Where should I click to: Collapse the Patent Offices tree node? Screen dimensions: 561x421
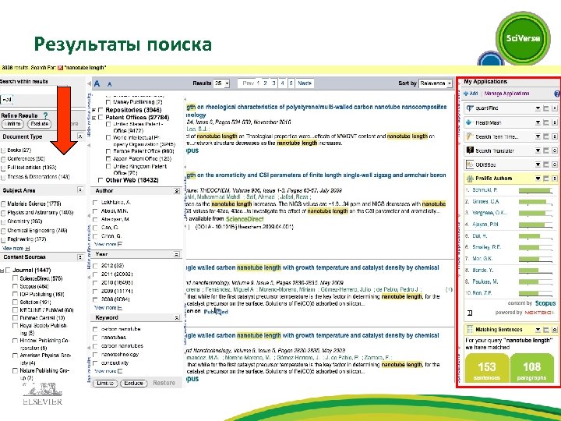[94, 118]
